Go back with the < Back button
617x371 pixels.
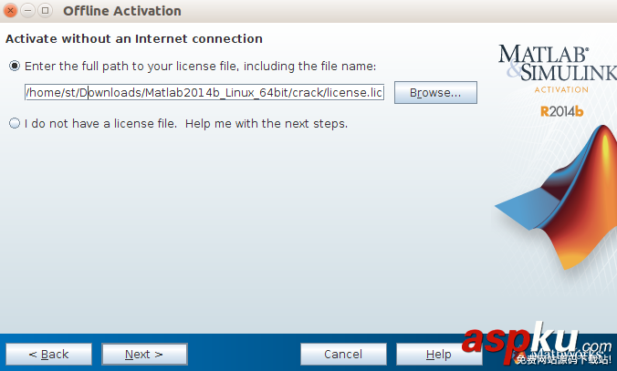(x=49, y=354)
